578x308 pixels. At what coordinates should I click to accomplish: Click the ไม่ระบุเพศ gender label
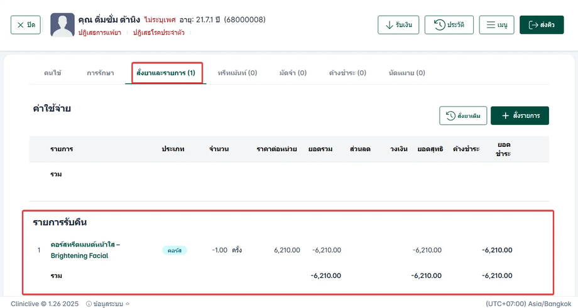[x=160, y=19]
